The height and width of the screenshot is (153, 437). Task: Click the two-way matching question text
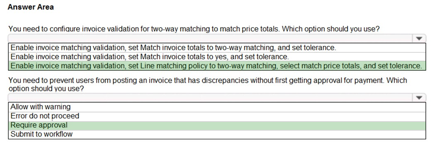(x=194, y=29)
